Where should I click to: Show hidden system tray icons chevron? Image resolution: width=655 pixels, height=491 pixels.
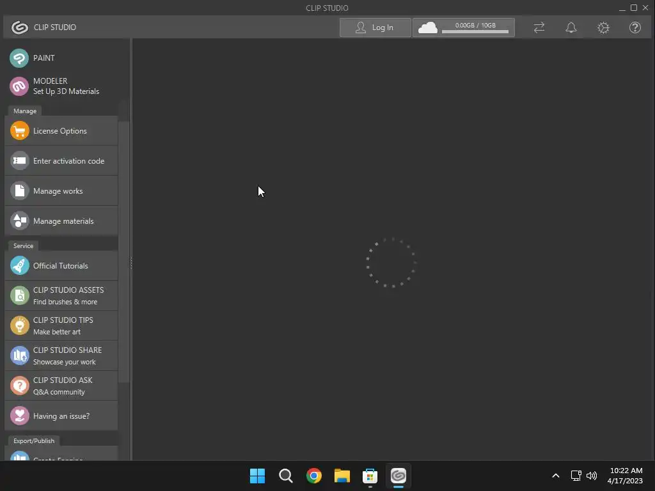(556, 476)
